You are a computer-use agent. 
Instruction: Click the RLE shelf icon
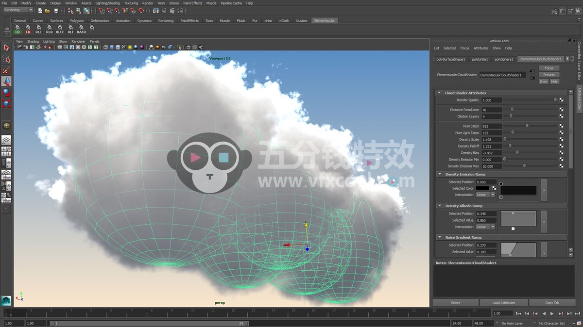(70, 29)
